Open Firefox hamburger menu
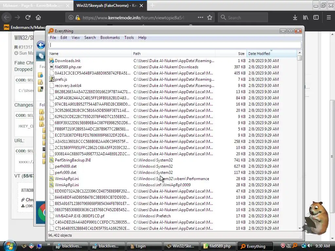Screen dimensions: 335x251 click(x=329, y=17)
